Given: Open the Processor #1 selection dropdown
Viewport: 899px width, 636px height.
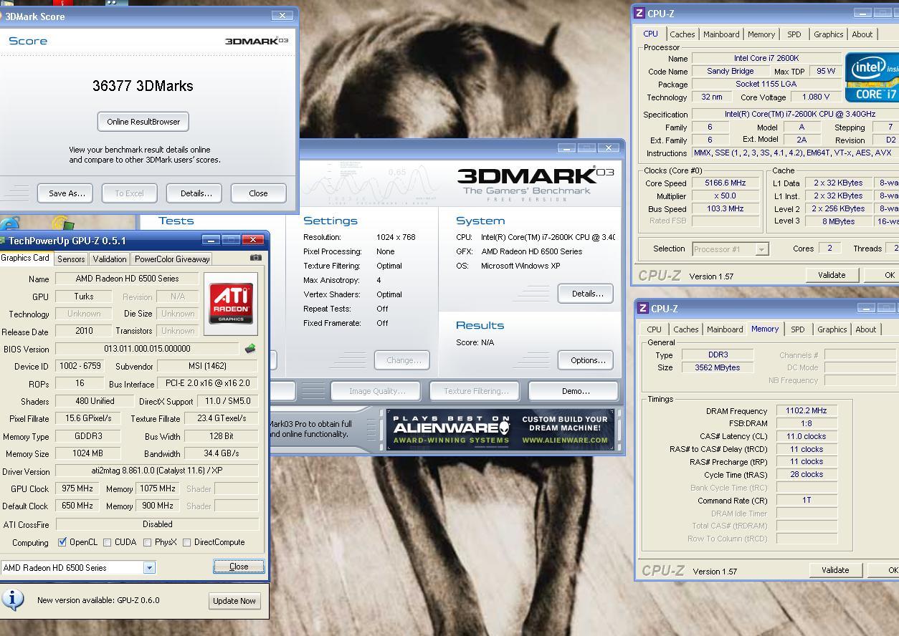Looking at the screenshot, I should click(x=762, y=249).
